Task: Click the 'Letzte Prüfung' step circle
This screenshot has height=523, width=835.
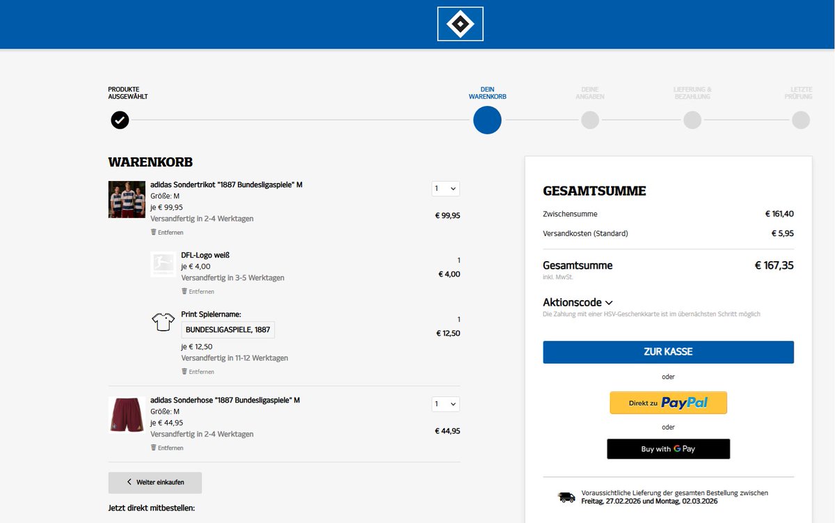Action: click(x=801, y=120)
